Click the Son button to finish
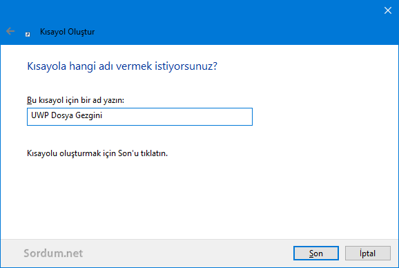This screenshot has width=399, height=268. [315, 253]
